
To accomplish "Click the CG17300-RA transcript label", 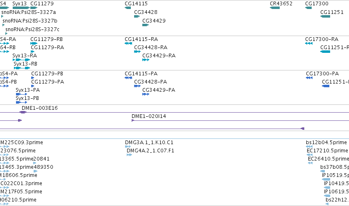I will click(322, 39).
